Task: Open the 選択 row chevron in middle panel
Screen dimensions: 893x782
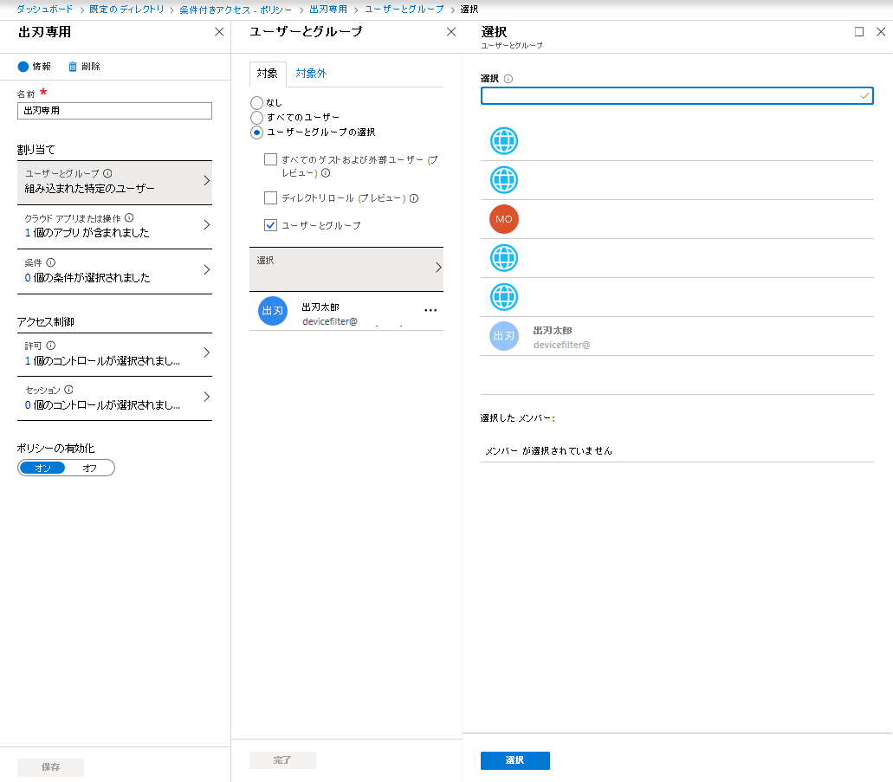Action: pyautogui.click(x=438, y=268)
